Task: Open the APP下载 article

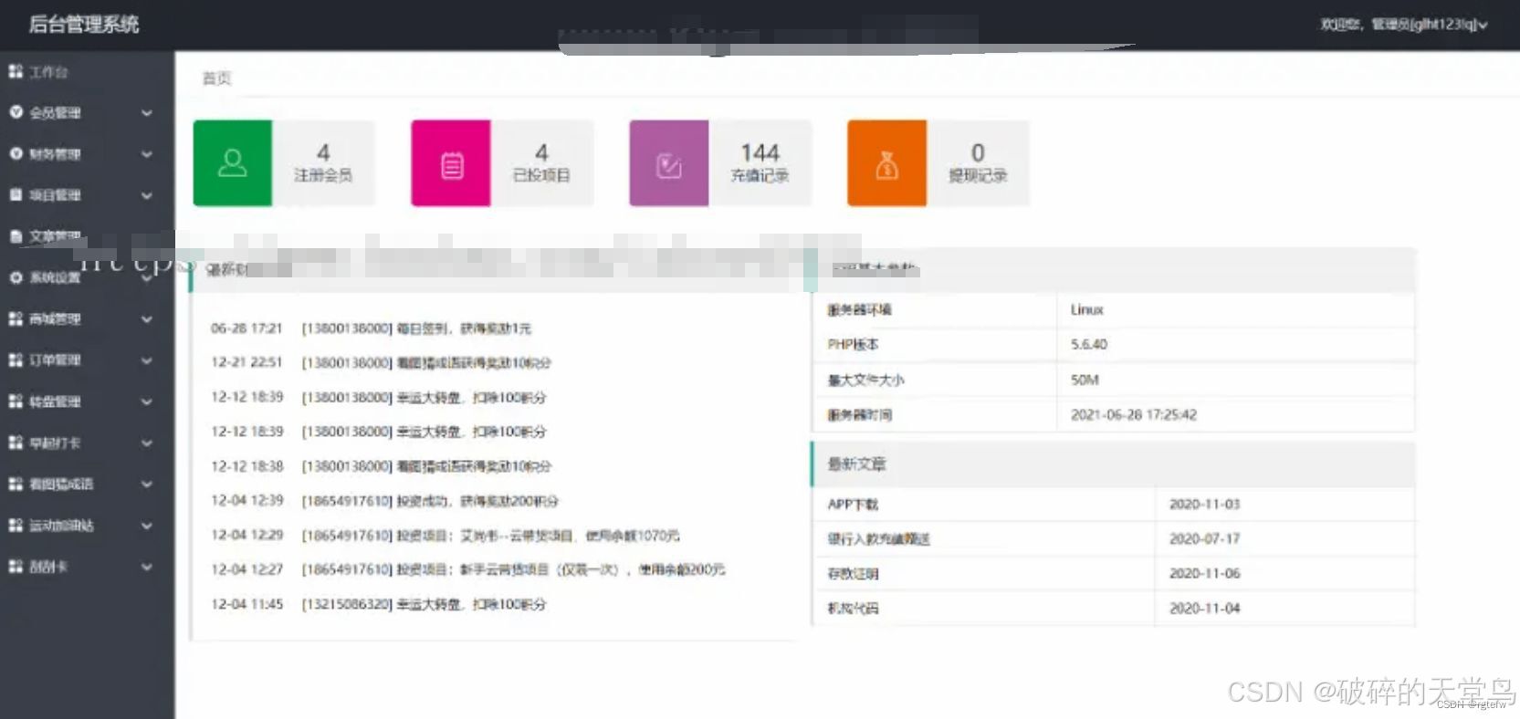Action: pyautogui.click(x=853, y=504)
